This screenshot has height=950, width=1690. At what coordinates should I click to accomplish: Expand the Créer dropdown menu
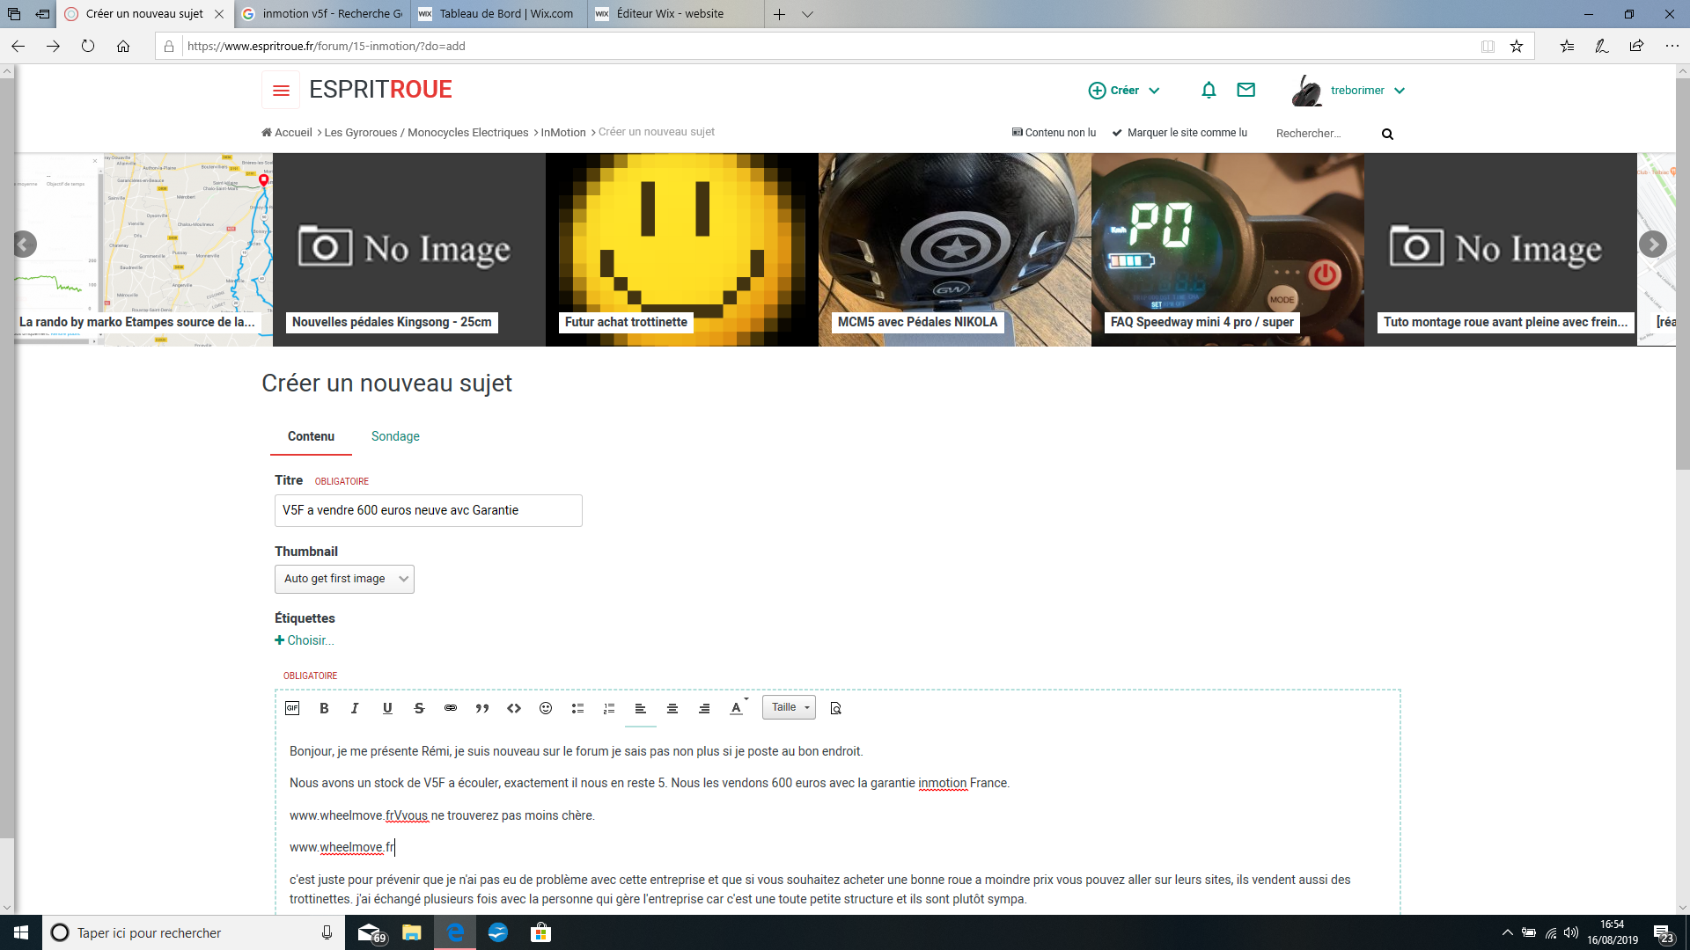tap(1125, 91)
